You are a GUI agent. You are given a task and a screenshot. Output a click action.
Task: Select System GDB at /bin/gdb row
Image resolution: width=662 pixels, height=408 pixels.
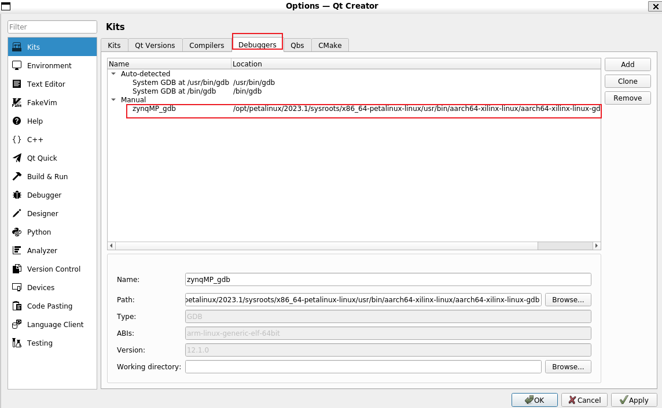174,91
